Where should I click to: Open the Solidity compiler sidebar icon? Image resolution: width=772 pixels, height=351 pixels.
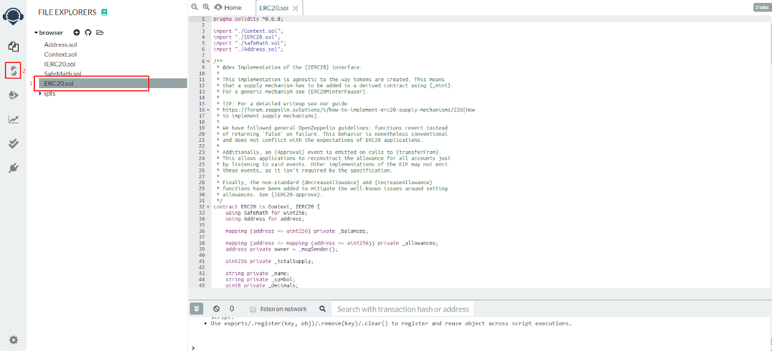pyautogui.click(x=13, y=71)
